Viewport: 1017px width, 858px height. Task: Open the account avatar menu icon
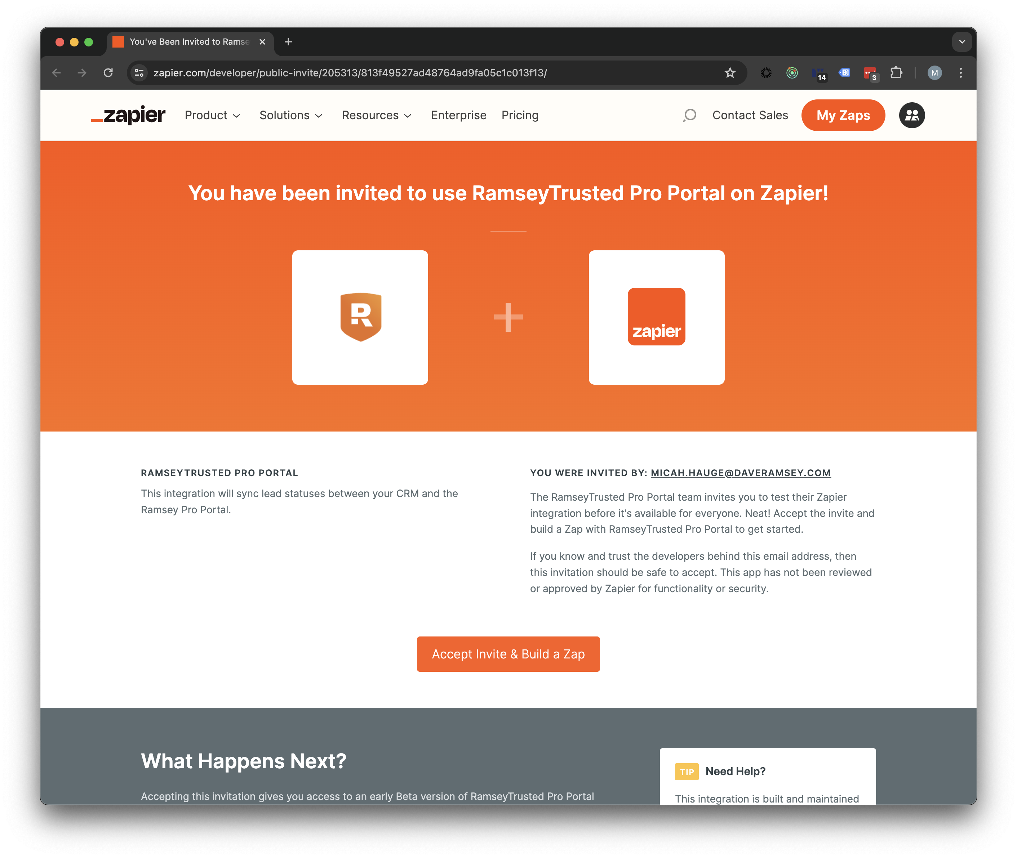[x=911, y=115]
